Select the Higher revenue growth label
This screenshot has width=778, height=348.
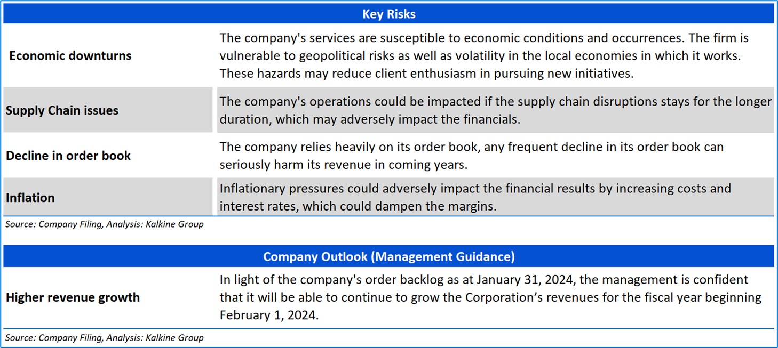pyautogui.click(x=73, y=297)
